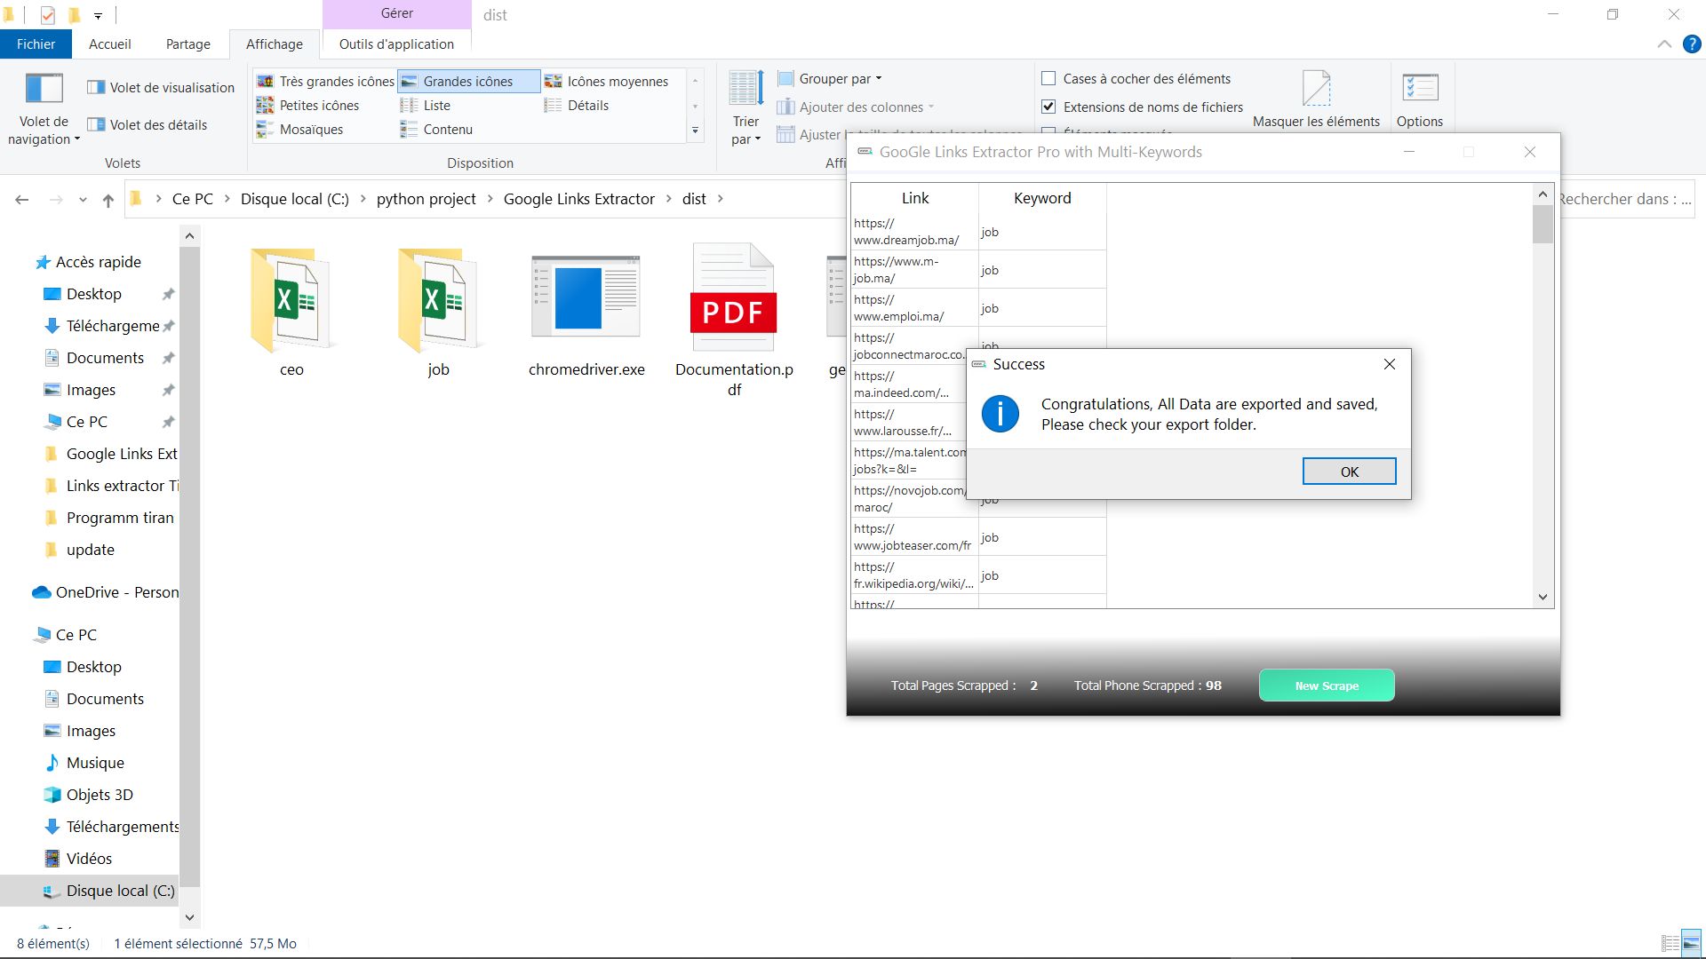Open the update folder in sidebar

point(91,550)
